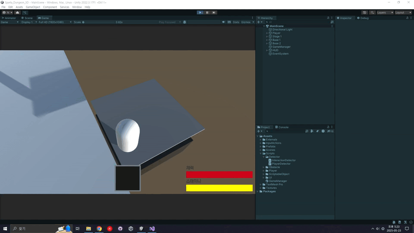This screenshot has height=233, width=414.
Task: Switch to the Animator tab
Action: (x=9, y=18)
